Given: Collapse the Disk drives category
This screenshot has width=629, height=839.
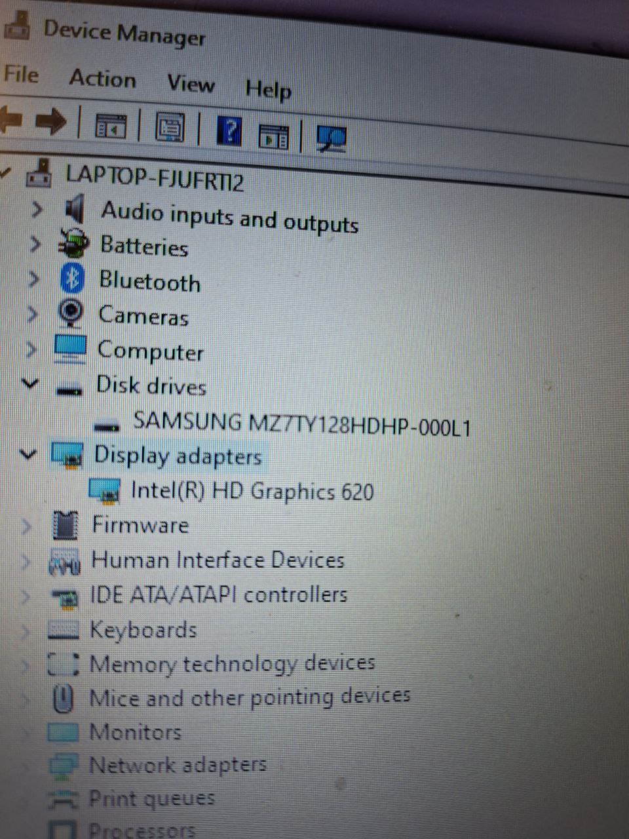Looking at the screenshot, I should tap(30, 383).
